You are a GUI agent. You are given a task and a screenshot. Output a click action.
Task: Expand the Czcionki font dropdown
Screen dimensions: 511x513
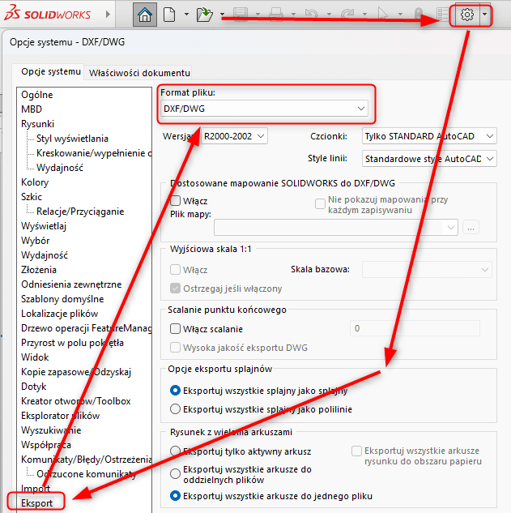tap(428, 136)
